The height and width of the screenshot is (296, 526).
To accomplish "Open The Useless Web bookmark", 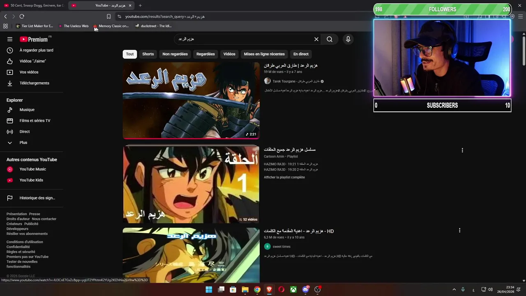I will point(74,26).
